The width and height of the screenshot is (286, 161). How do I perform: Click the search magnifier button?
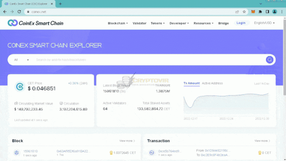pos(269,60)
